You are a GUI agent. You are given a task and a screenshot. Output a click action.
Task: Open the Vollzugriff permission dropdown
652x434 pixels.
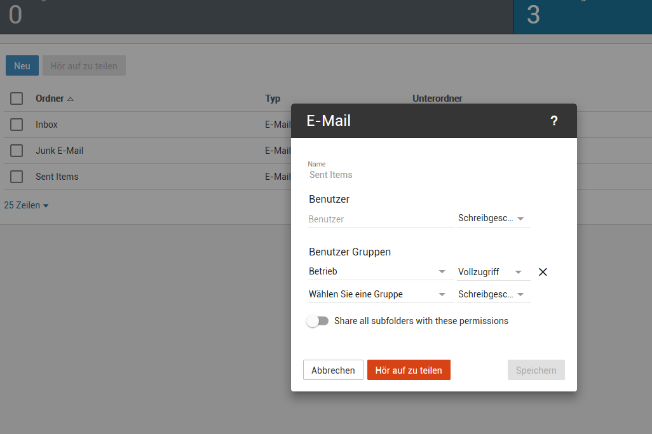[492, 271]
